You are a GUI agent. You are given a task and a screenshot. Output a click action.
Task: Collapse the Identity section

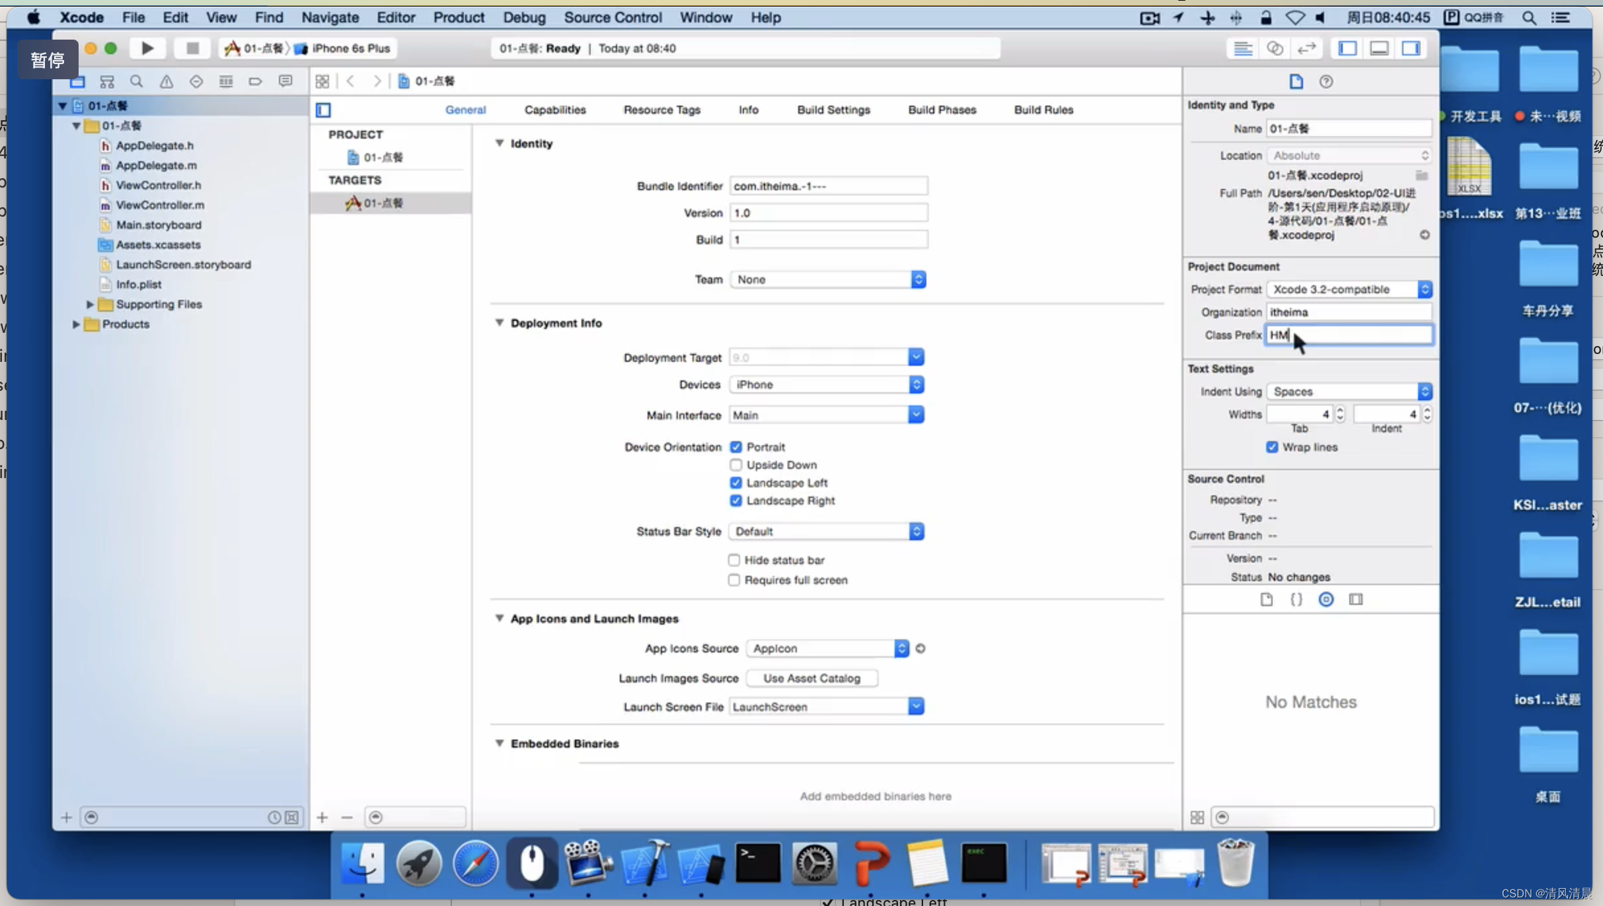pyautogui.click(x=500, y=143)
